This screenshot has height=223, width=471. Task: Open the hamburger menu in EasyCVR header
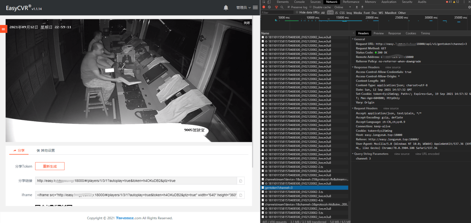coord(255,7)
